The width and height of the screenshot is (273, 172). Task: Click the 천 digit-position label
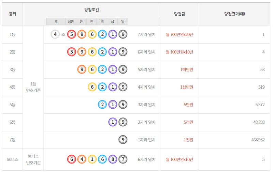tap(91, 21)
